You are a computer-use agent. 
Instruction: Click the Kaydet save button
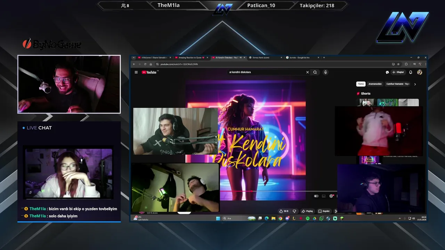coord(324,211)
